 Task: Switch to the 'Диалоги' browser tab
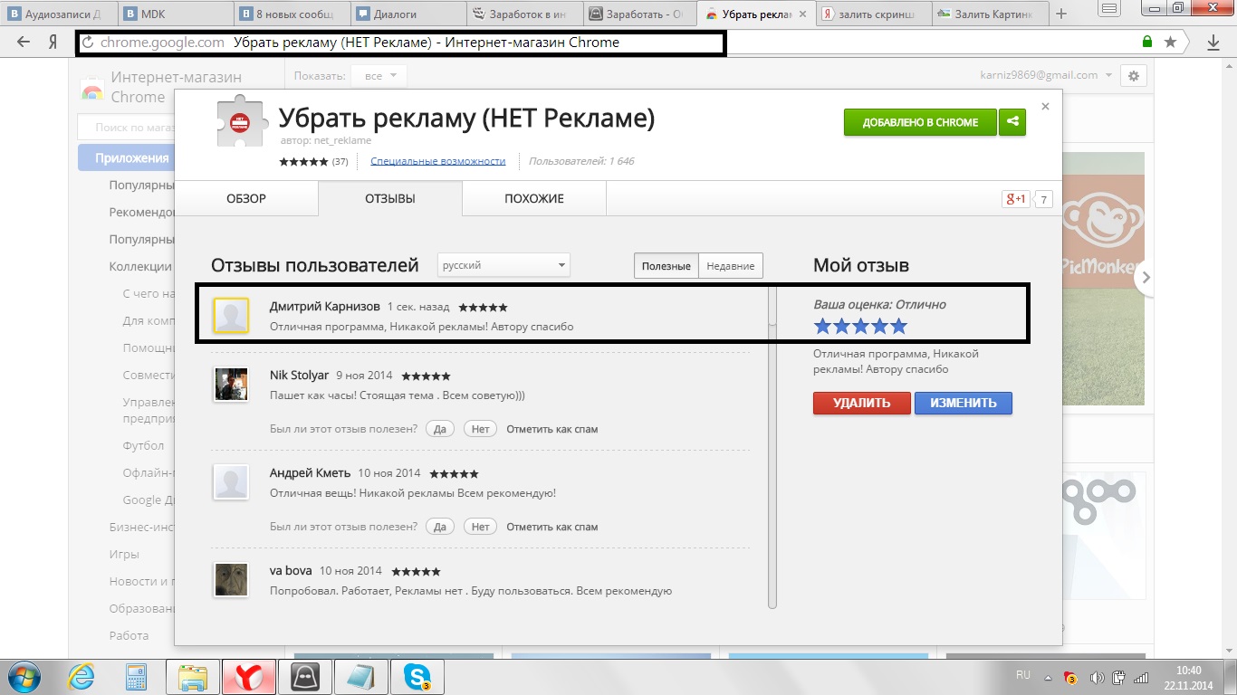(x=408, y=14)
